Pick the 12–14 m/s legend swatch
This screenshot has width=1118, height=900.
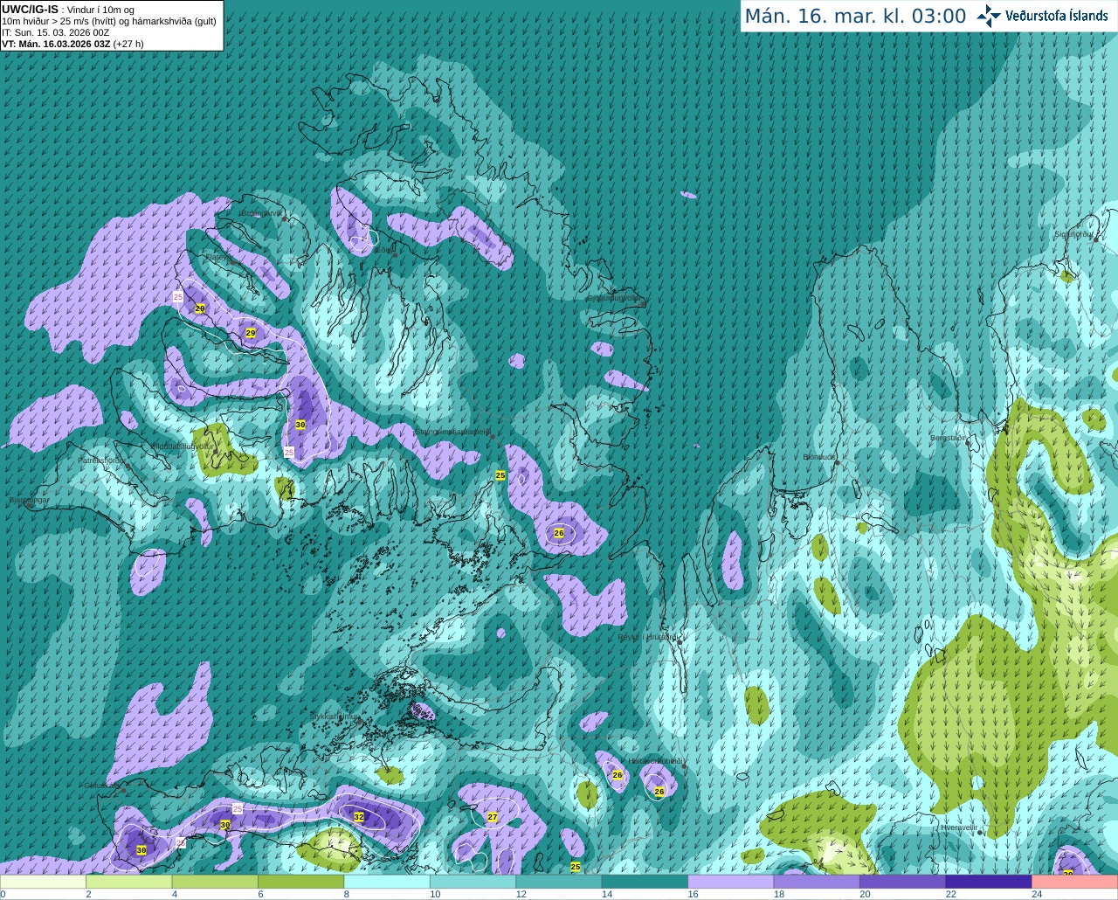tap(560, 882)
